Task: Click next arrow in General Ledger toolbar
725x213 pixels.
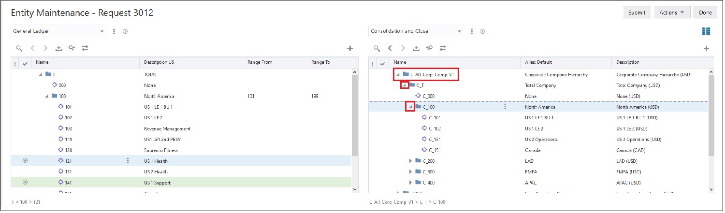Action: click(45, 48)
